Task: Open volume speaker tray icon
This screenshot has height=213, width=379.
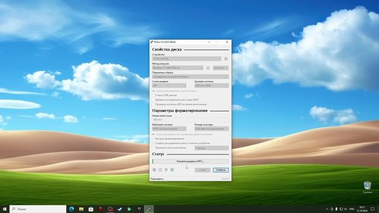Action: (x=346, y=209)
